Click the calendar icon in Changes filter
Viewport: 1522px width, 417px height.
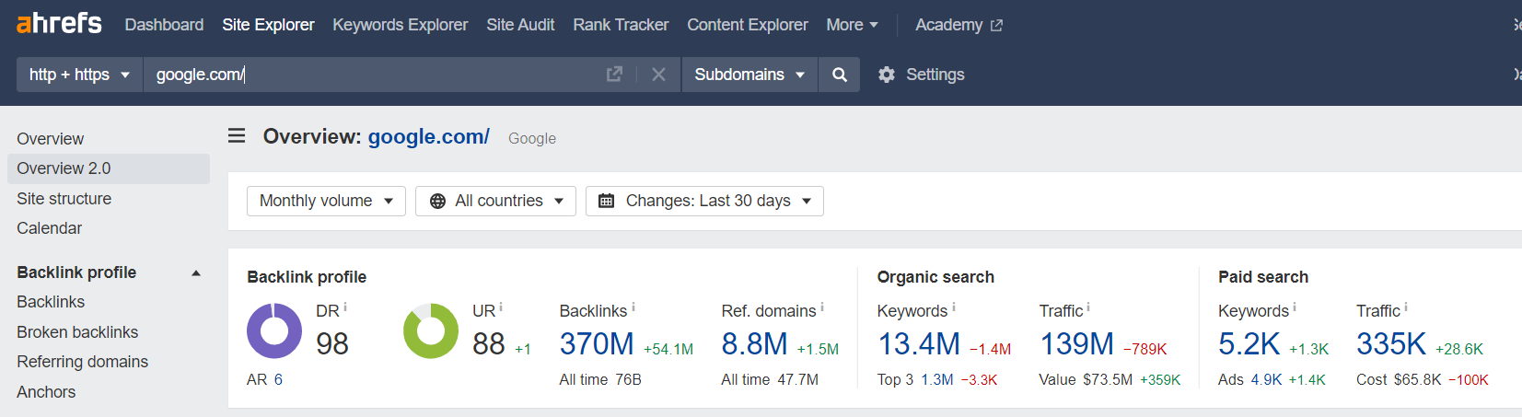pos(606,201)
